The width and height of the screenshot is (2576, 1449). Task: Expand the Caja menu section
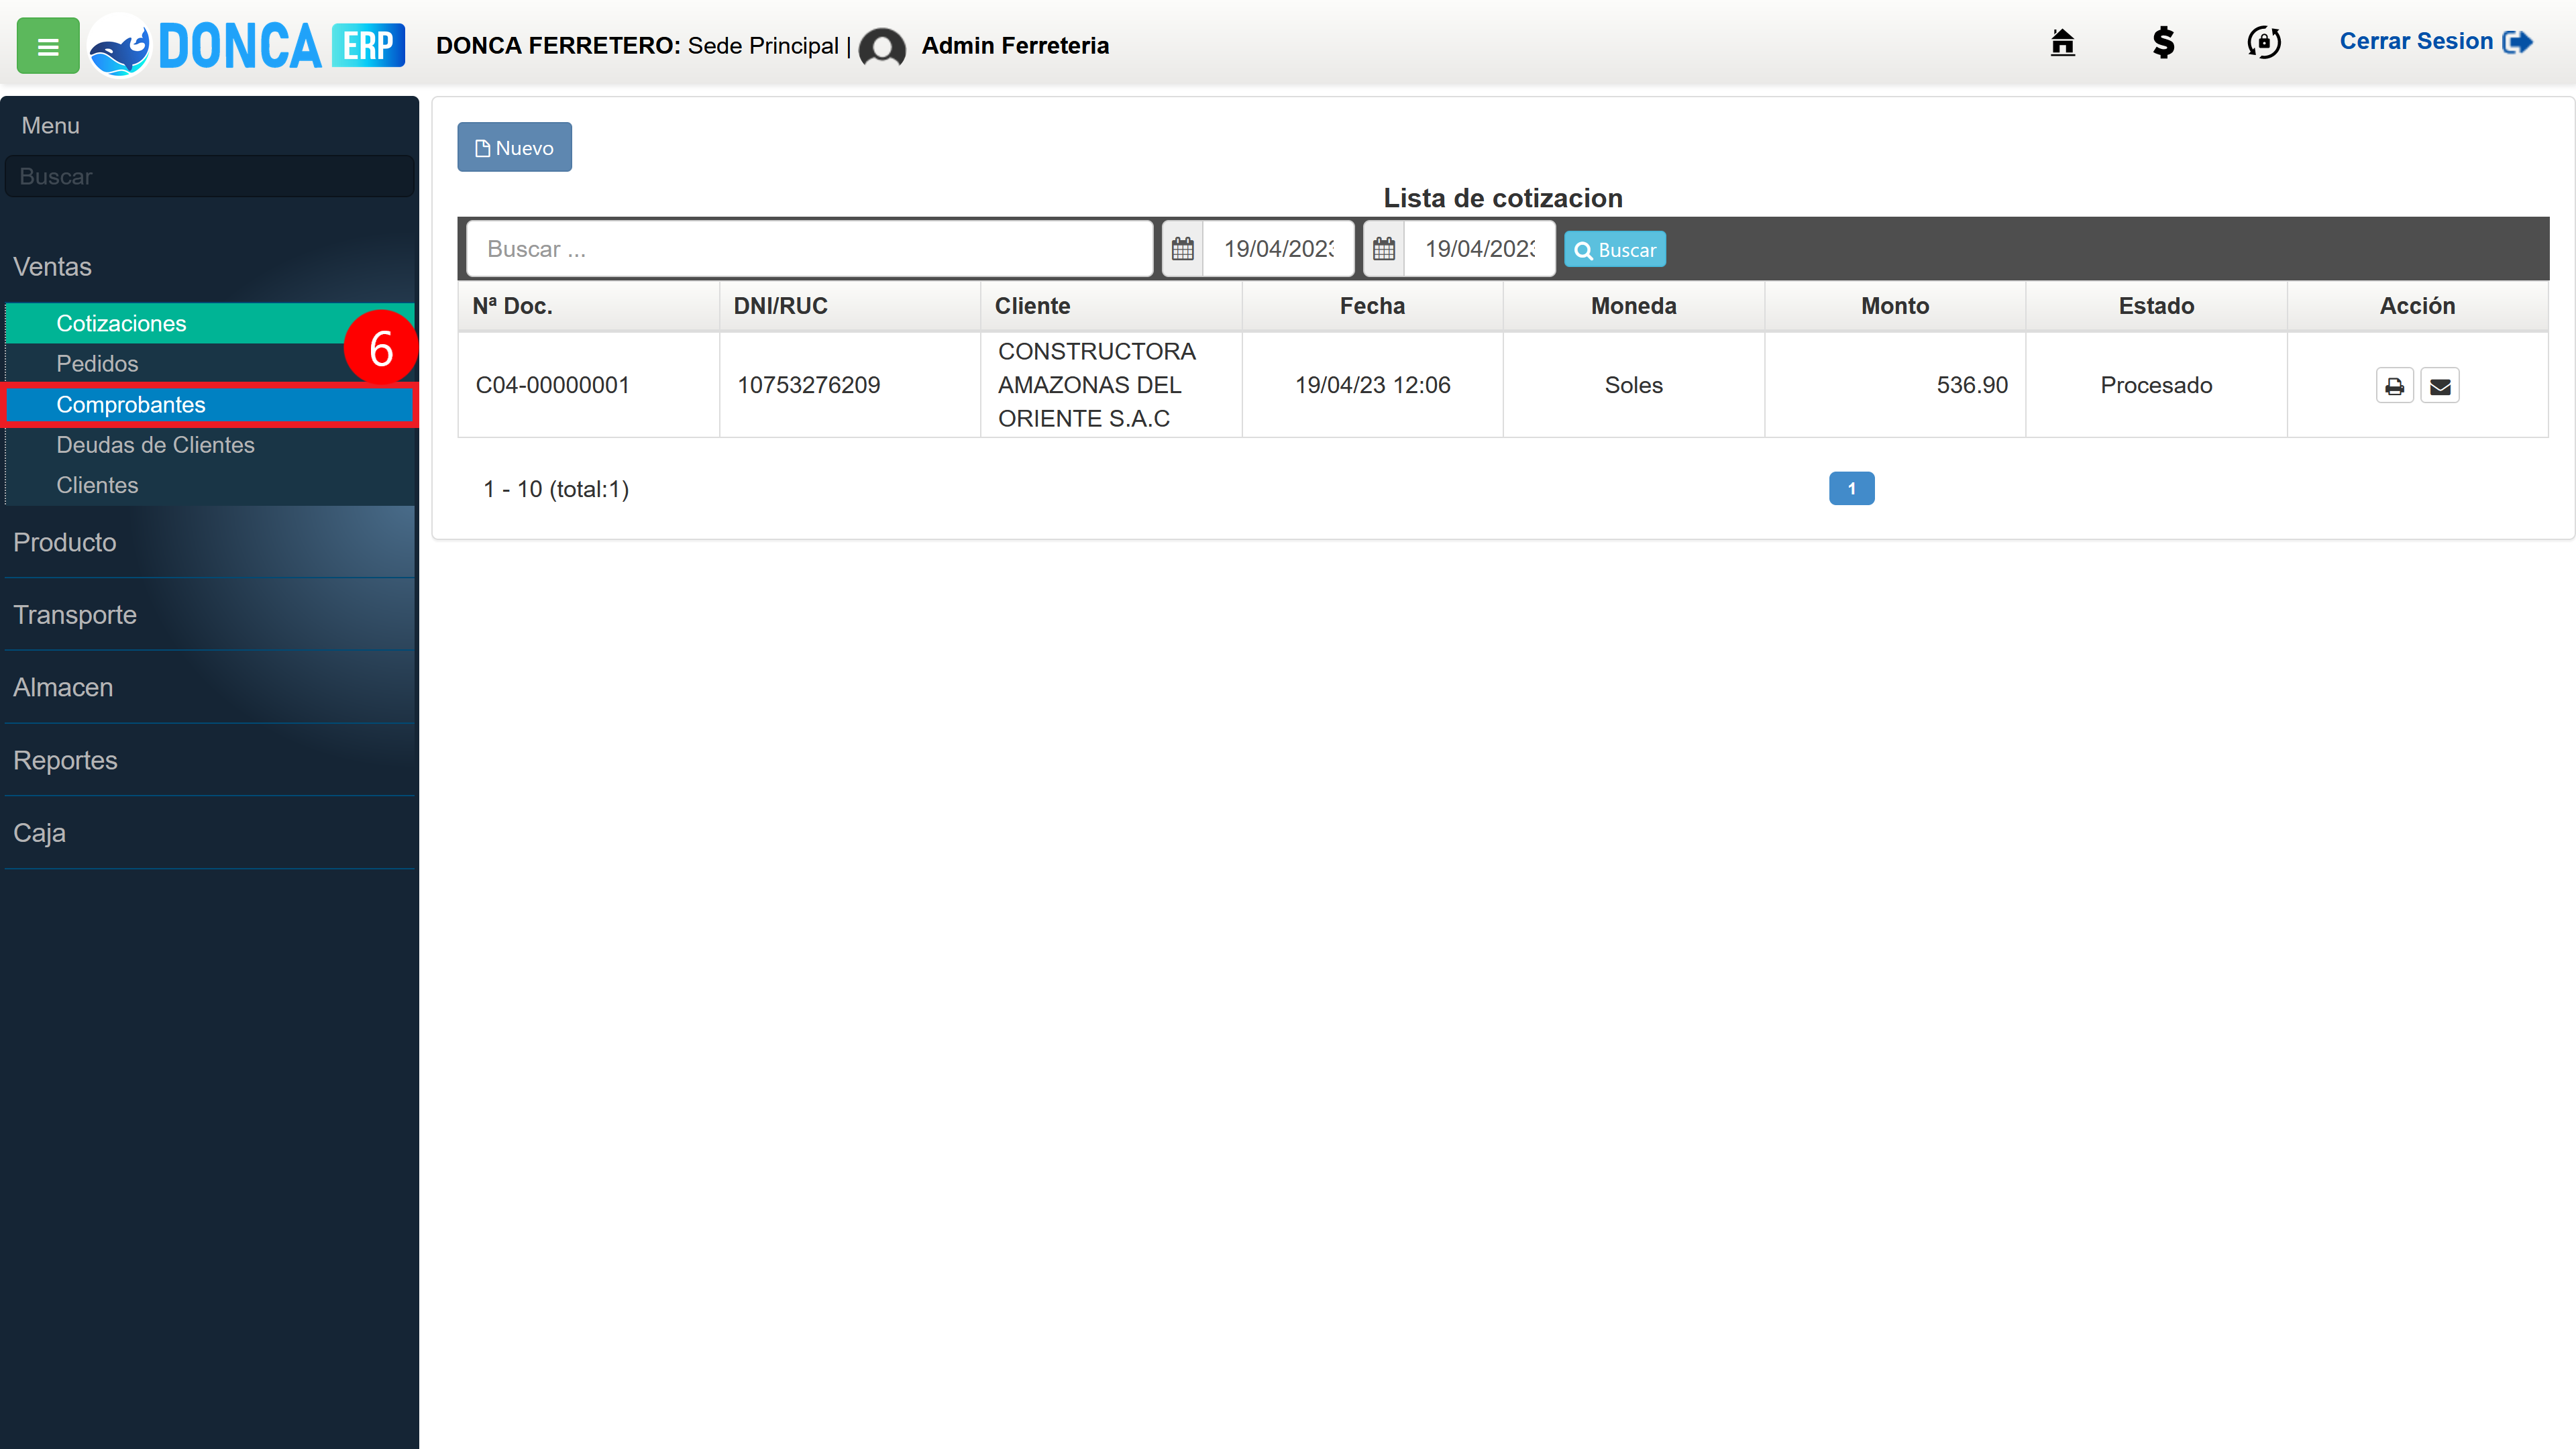tap(209, 833)
